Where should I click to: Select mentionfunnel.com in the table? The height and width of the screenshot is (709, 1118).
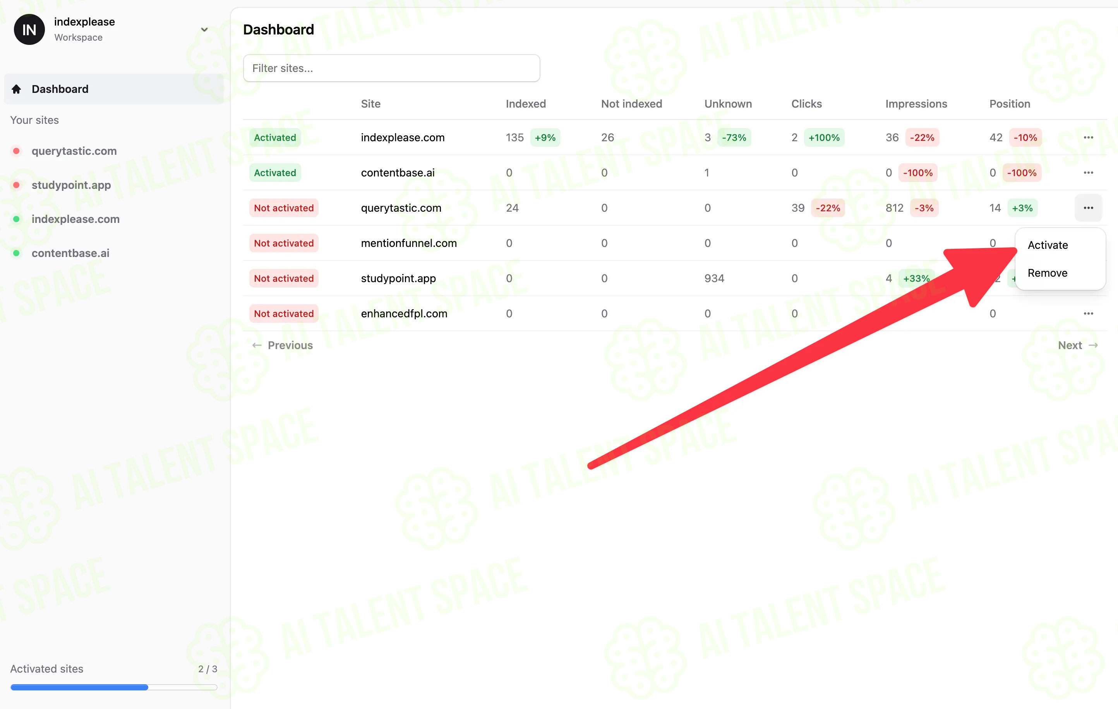click(x=409, y=243)
